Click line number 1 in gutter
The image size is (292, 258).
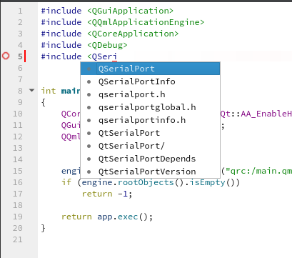pyautogui.click(x=20, y=11)
